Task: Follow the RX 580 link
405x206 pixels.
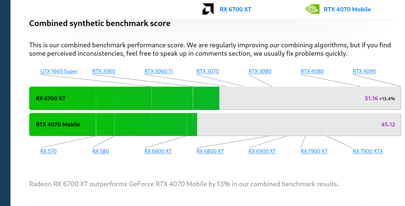Action: coord(100,151)
